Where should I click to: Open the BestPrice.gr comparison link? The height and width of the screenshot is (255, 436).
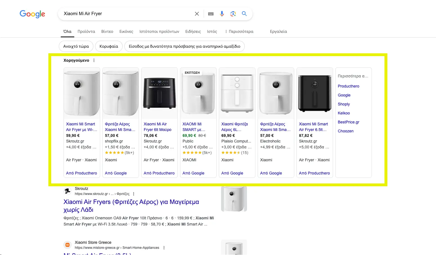coord(349,122)
